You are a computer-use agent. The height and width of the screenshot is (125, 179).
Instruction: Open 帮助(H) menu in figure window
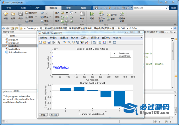tap(117, 38)
